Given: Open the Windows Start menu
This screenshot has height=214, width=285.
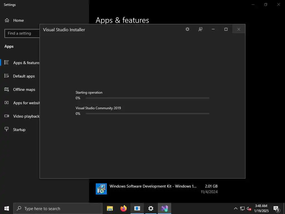Looking at the screenshot, I should [x=7, y=208].
